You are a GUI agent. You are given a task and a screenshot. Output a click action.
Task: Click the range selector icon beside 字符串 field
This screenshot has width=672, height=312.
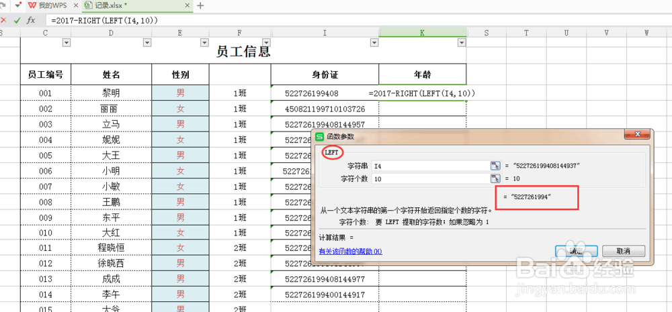[495, 166]
